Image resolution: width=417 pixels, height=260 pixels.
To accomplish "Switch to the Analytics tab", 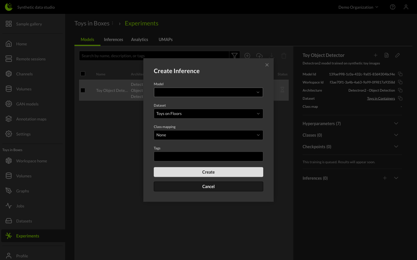I will [x=140, y=39].
